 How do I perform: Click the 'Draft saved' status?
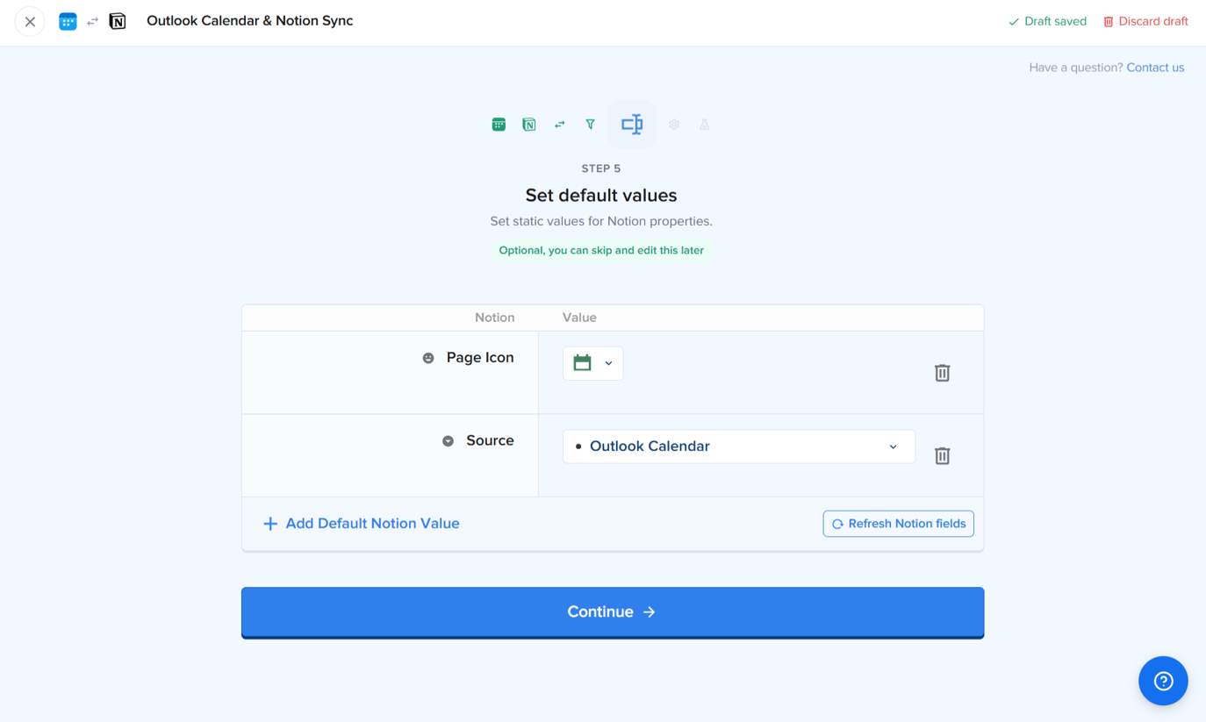(x=1047, y=22)
